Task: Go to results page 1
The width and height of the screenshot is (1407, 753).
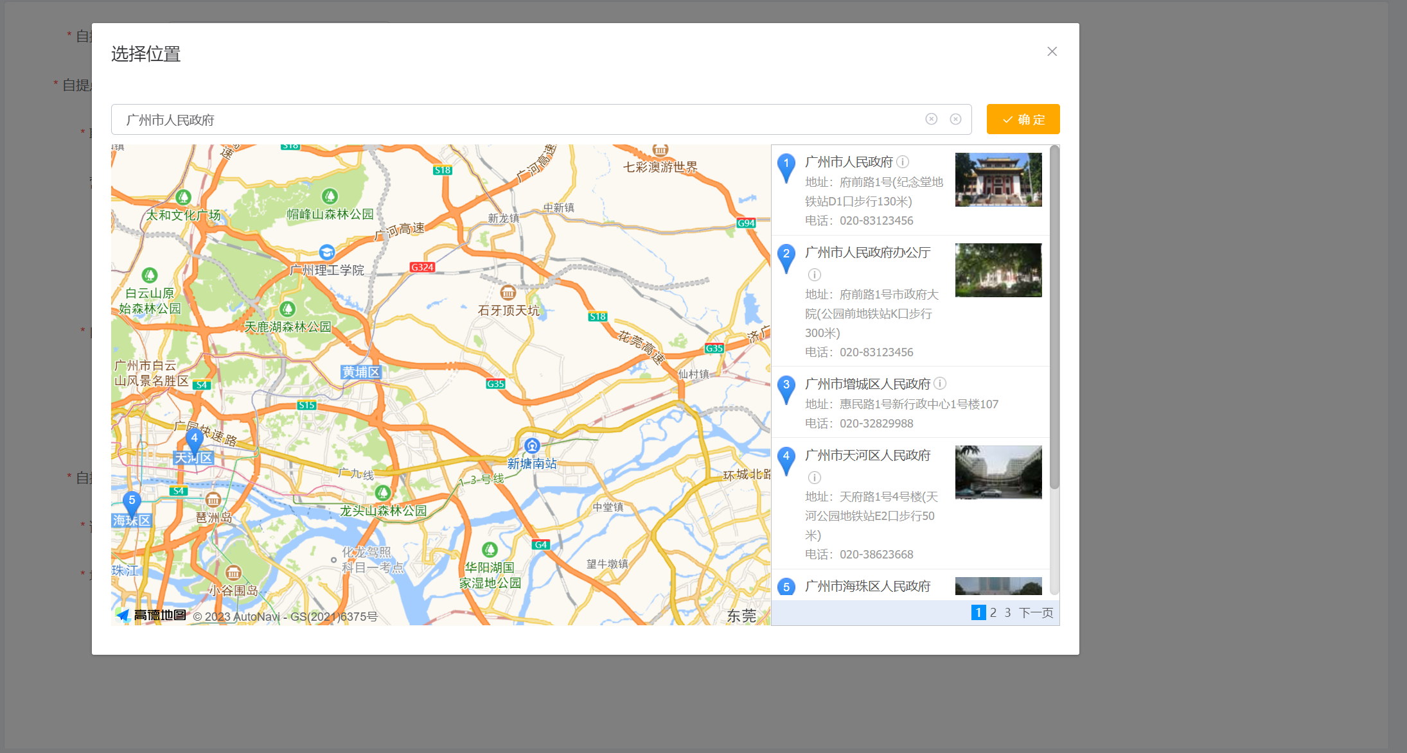Action: click(x=978, y=612)
